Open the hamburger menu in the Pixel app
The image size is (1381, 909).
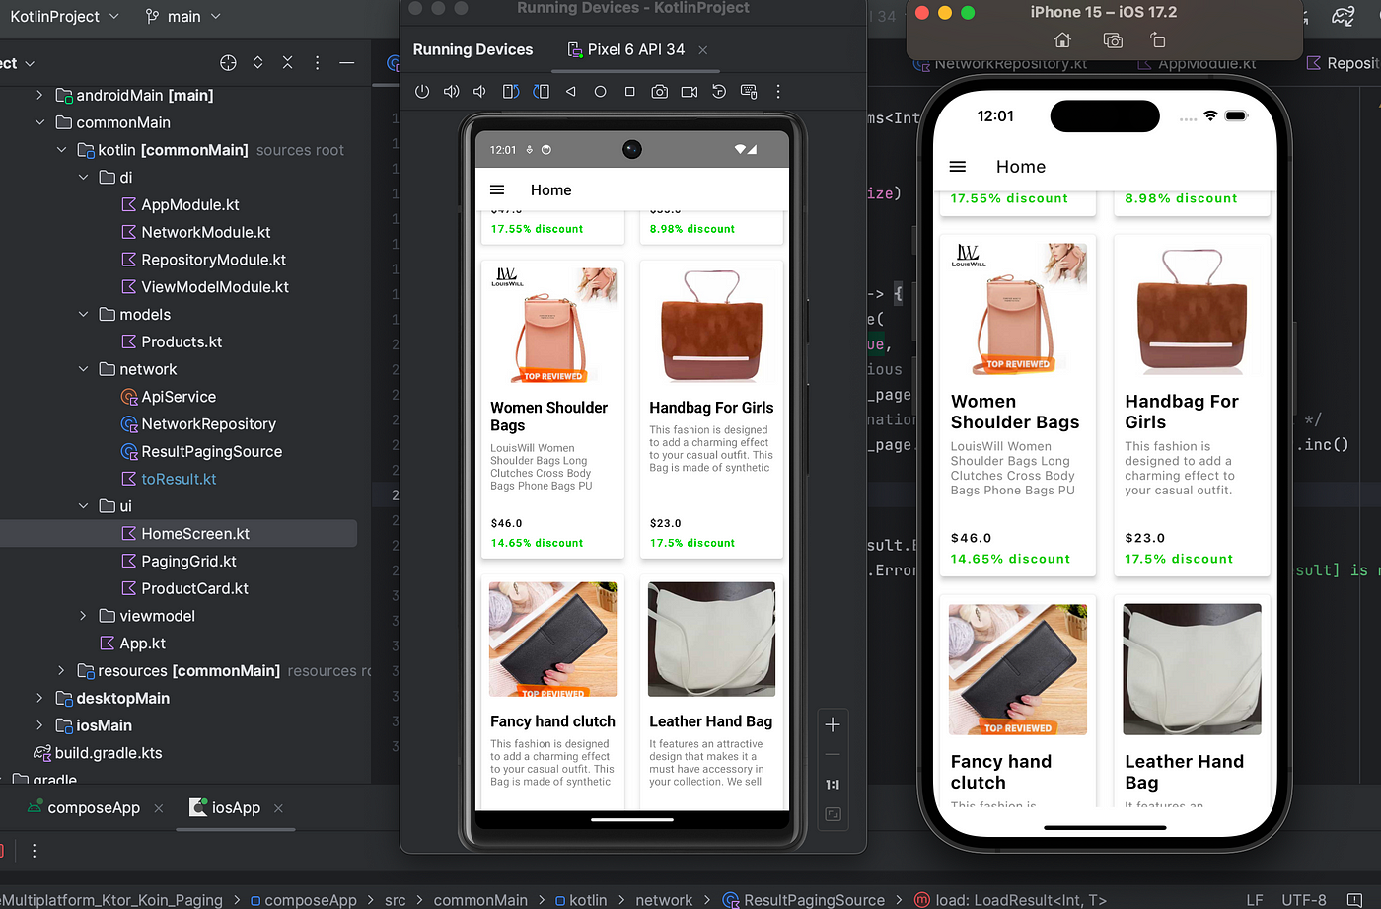pyautogui.click(x=497, y=190)
